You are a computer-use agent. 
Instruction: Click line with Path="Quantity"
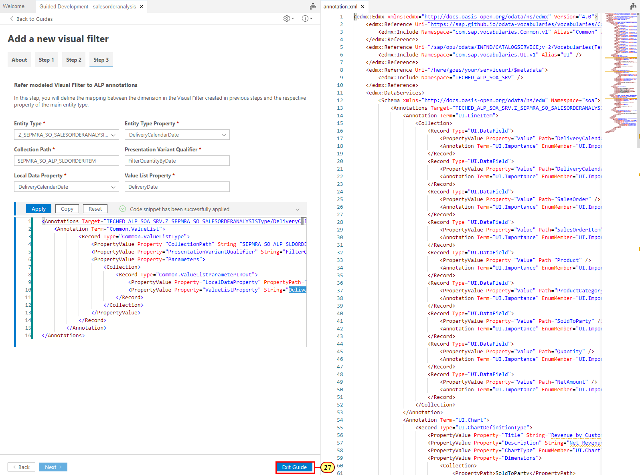pyautogui.click(x=517, y=351)
